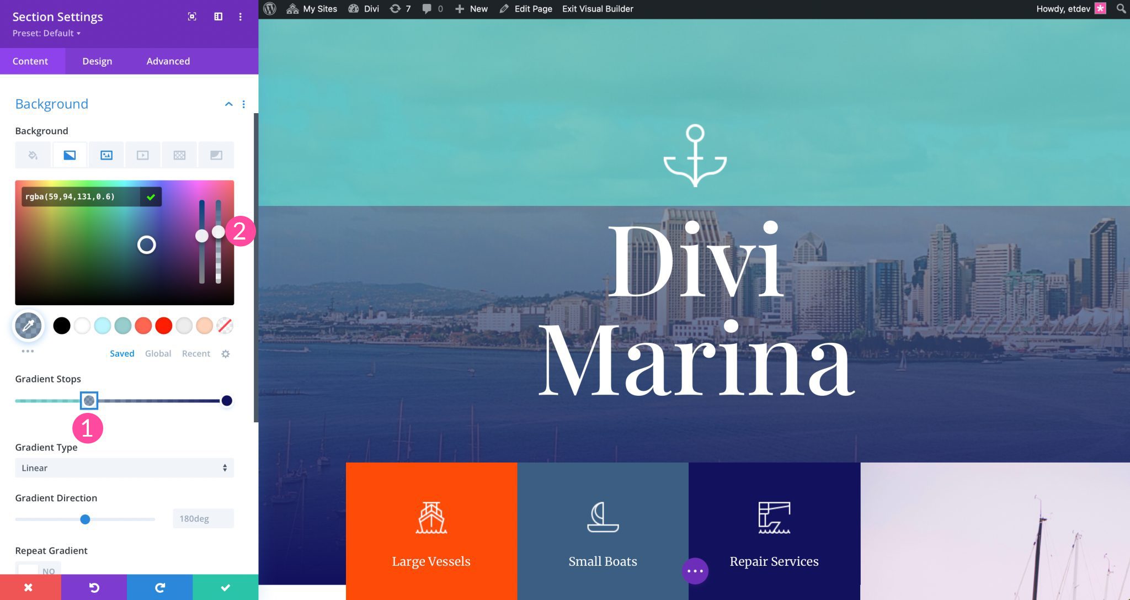Click the gradient background icon

coord(70,155)
